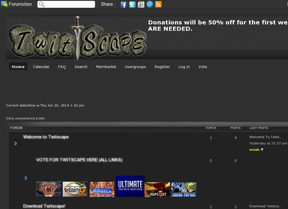Click the Welcome to Twitscape forum status icon
Viewport: 288px width, 209px height.
coord(16,143)
